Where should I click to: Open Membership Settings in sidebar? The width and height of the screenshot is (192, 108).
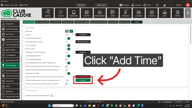pos(10,29)
